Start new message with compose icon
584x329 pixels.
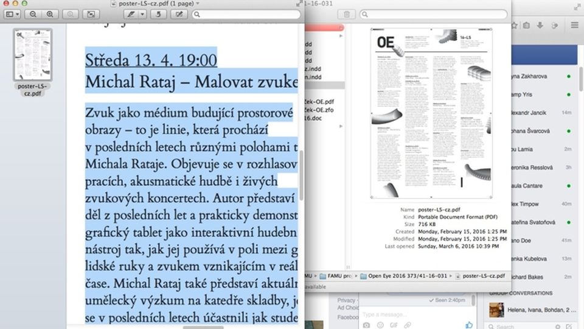click(x=569, y=327)
